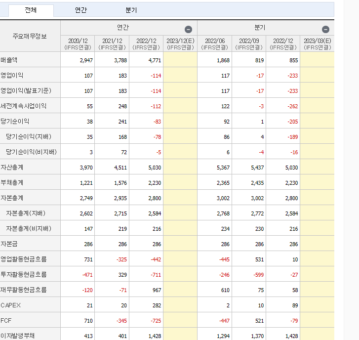This screenshot has width=359, height=340.
Task: Click the 855 quarterly sales value
Action: coord(293,60)
